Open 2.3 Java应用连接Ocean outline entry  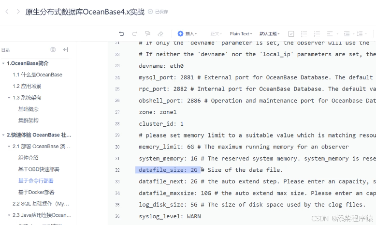tap(42, 215)
